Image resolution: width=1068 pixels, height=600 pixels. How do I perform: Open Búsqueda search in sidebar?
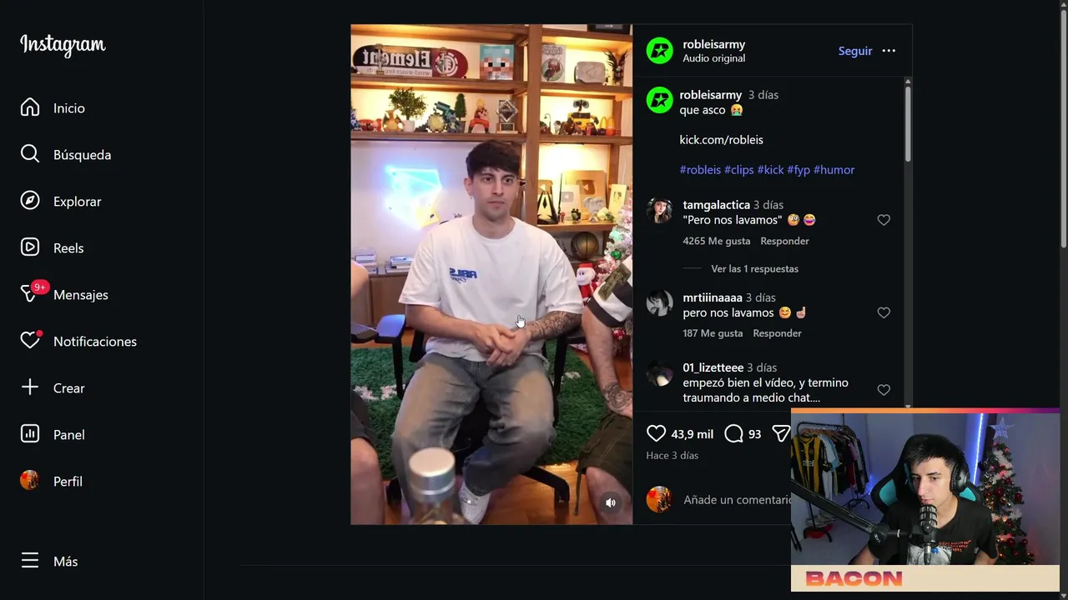[30, 154]
